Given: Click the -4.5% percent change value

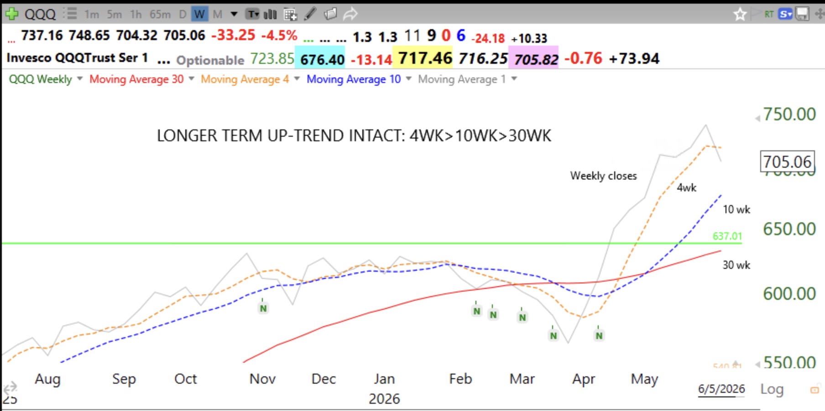Looking at the screenshot, I should tap(279, 35).
